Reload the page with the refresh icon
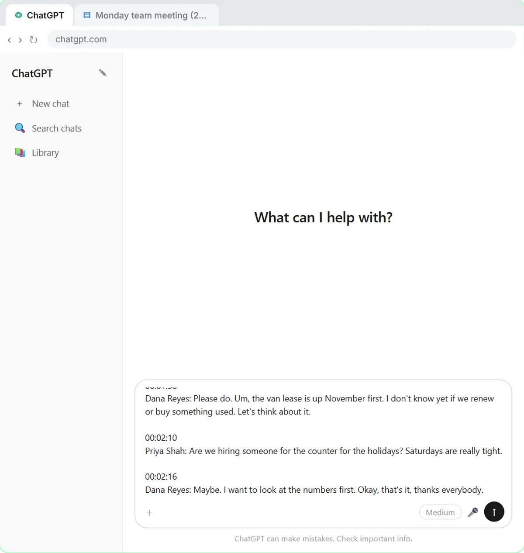The image size is (524, 553). pyautogui.click(x=33, y=40)
